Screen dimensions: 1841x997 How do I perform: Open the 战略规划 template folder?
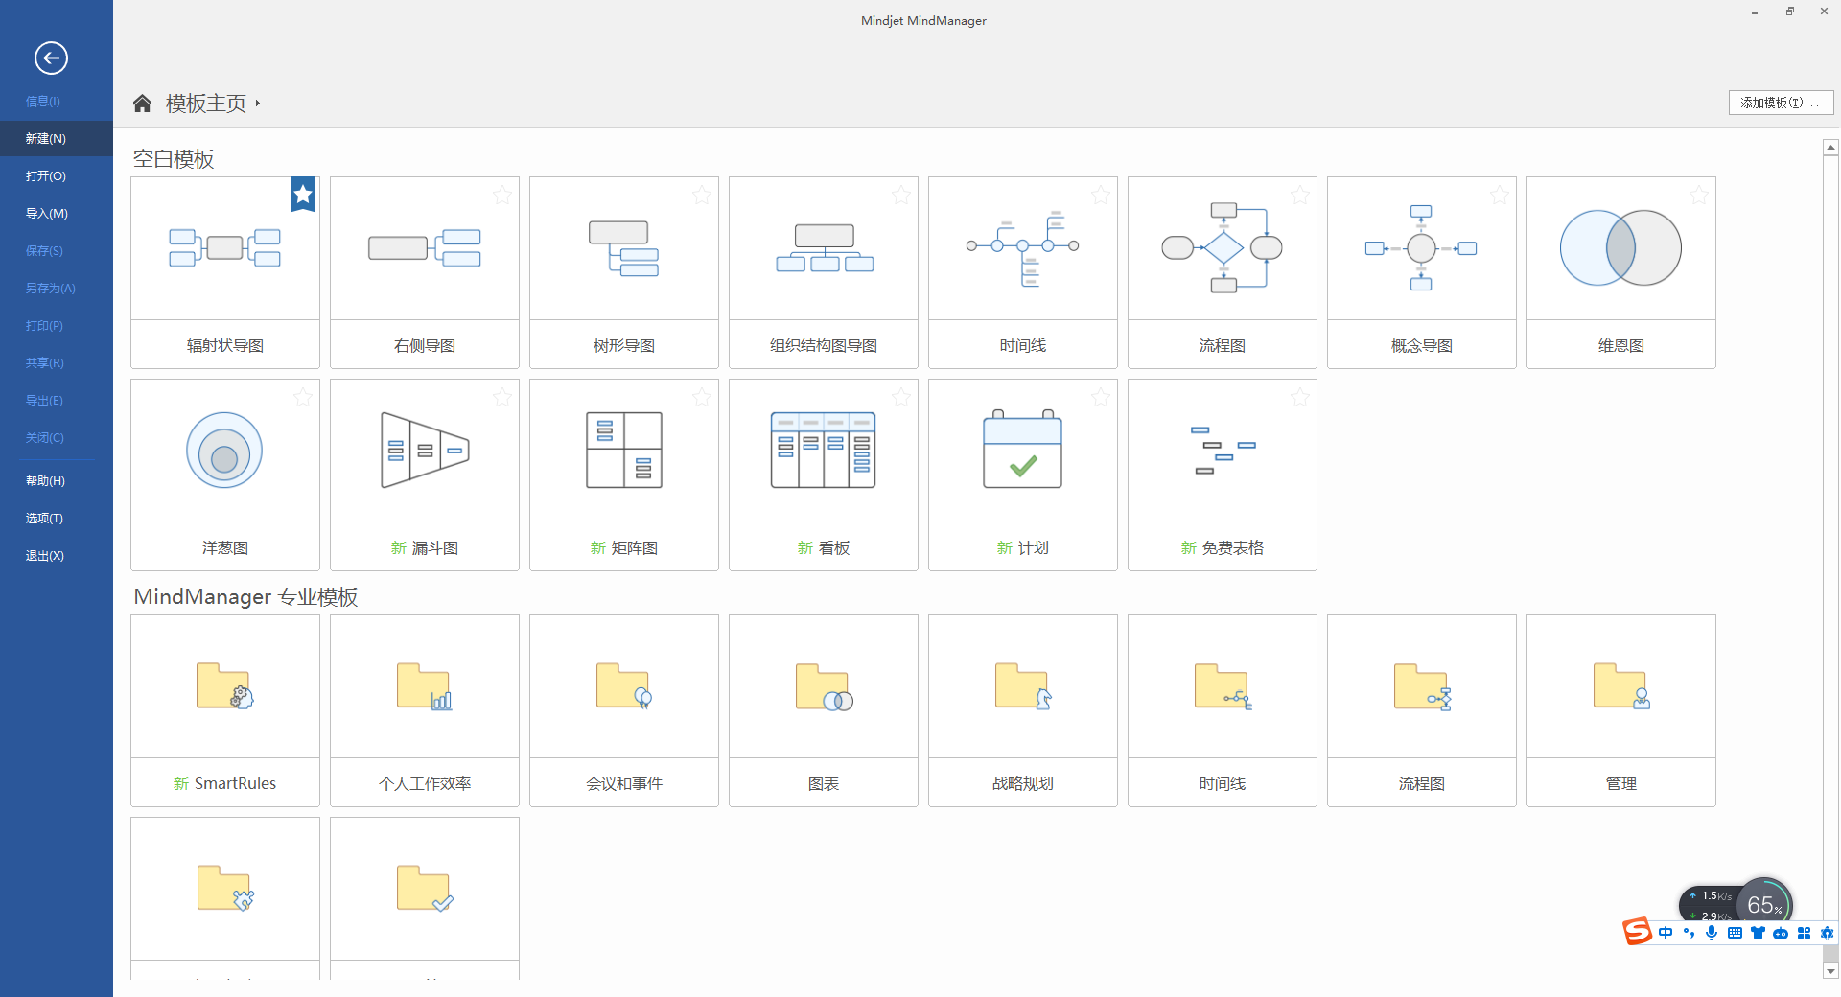tap(1023, 686)
